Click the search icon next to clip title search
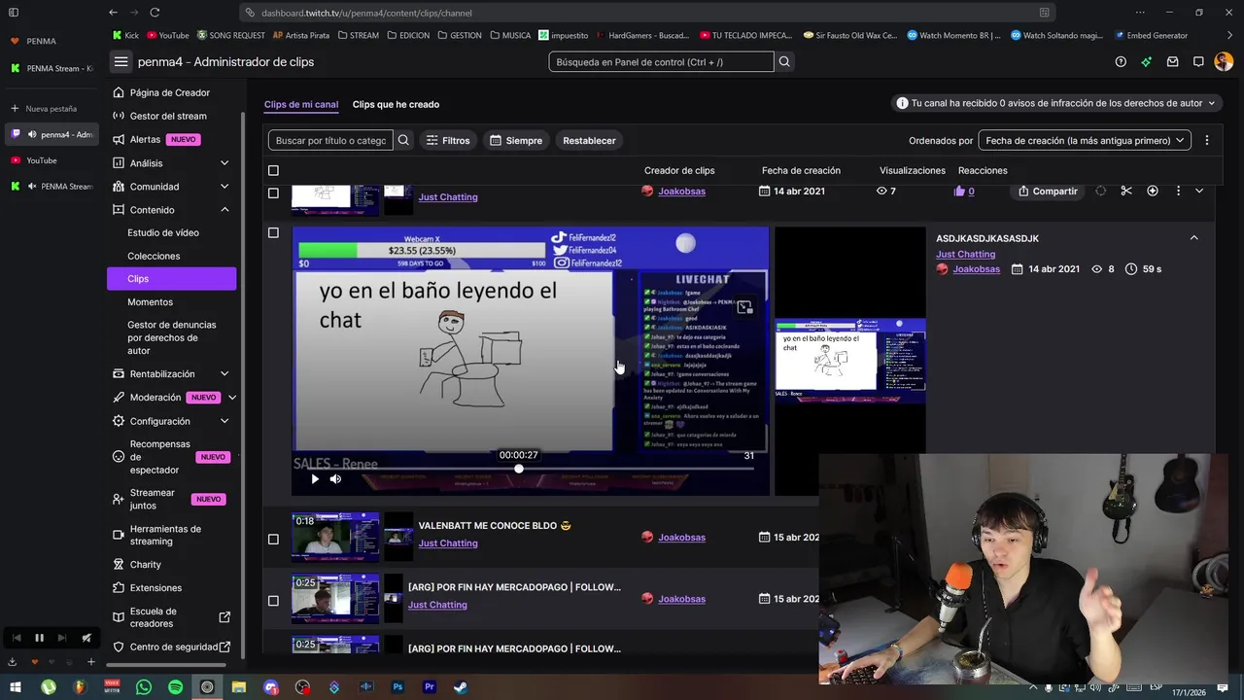This screenshot has width=1244, height=700. tap(403, 140)
